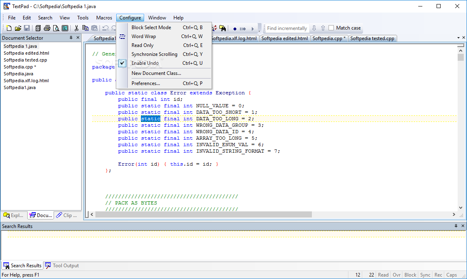Switch to the Softpedia tested.cpp tab
Screen dimensions: 467x279
pos(372,38)
